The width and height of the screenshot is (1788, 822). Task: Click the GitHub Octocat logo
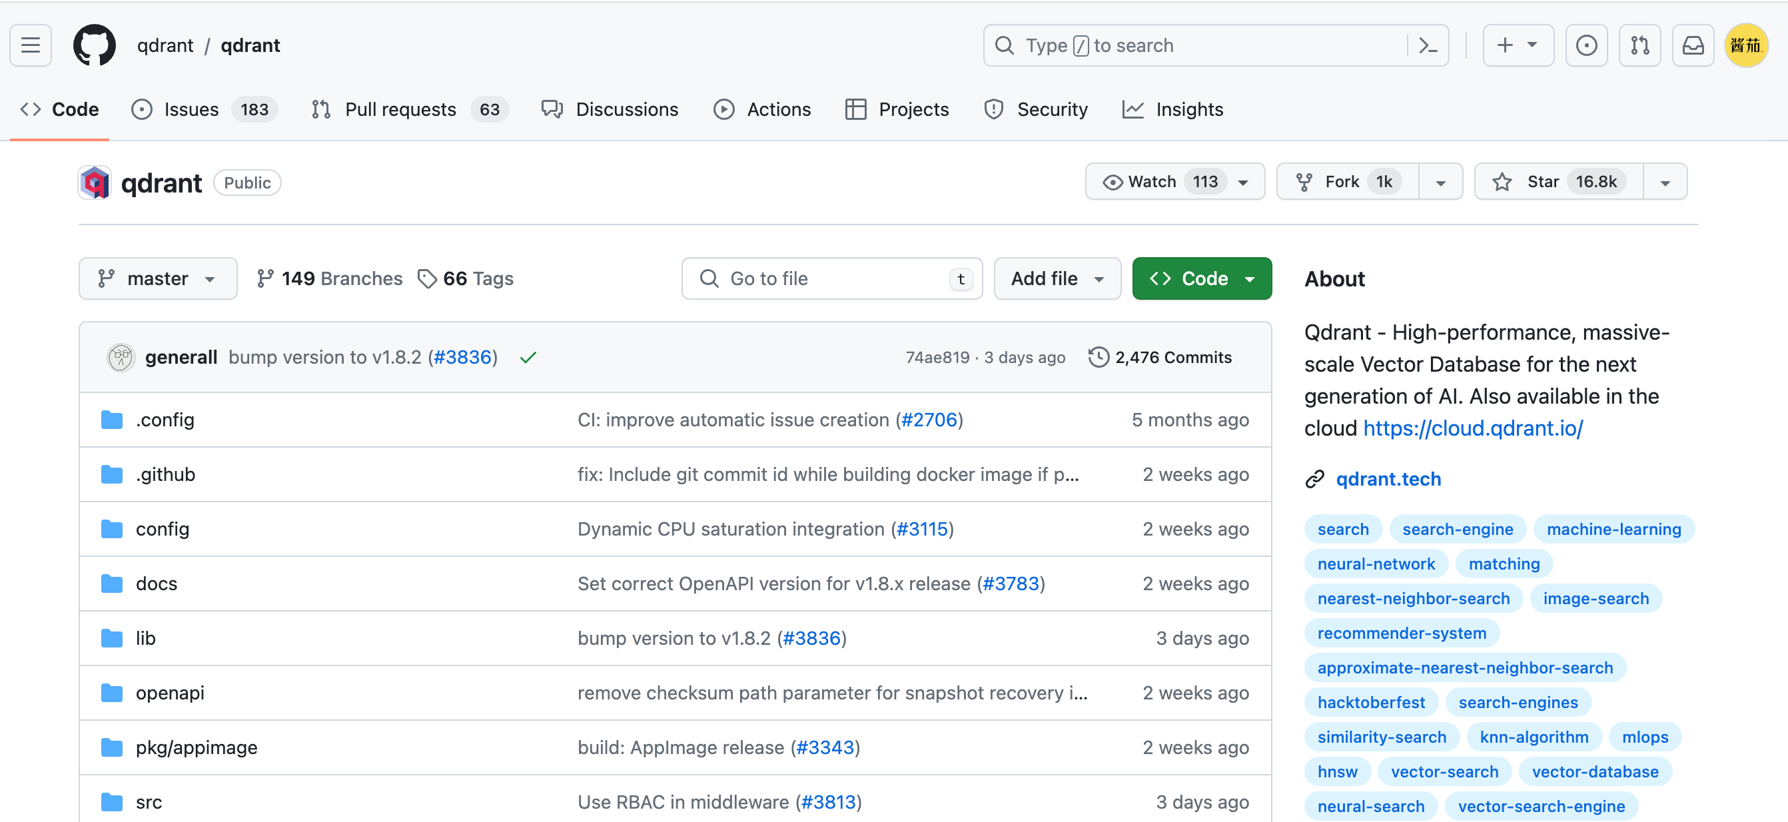[95, 45]
